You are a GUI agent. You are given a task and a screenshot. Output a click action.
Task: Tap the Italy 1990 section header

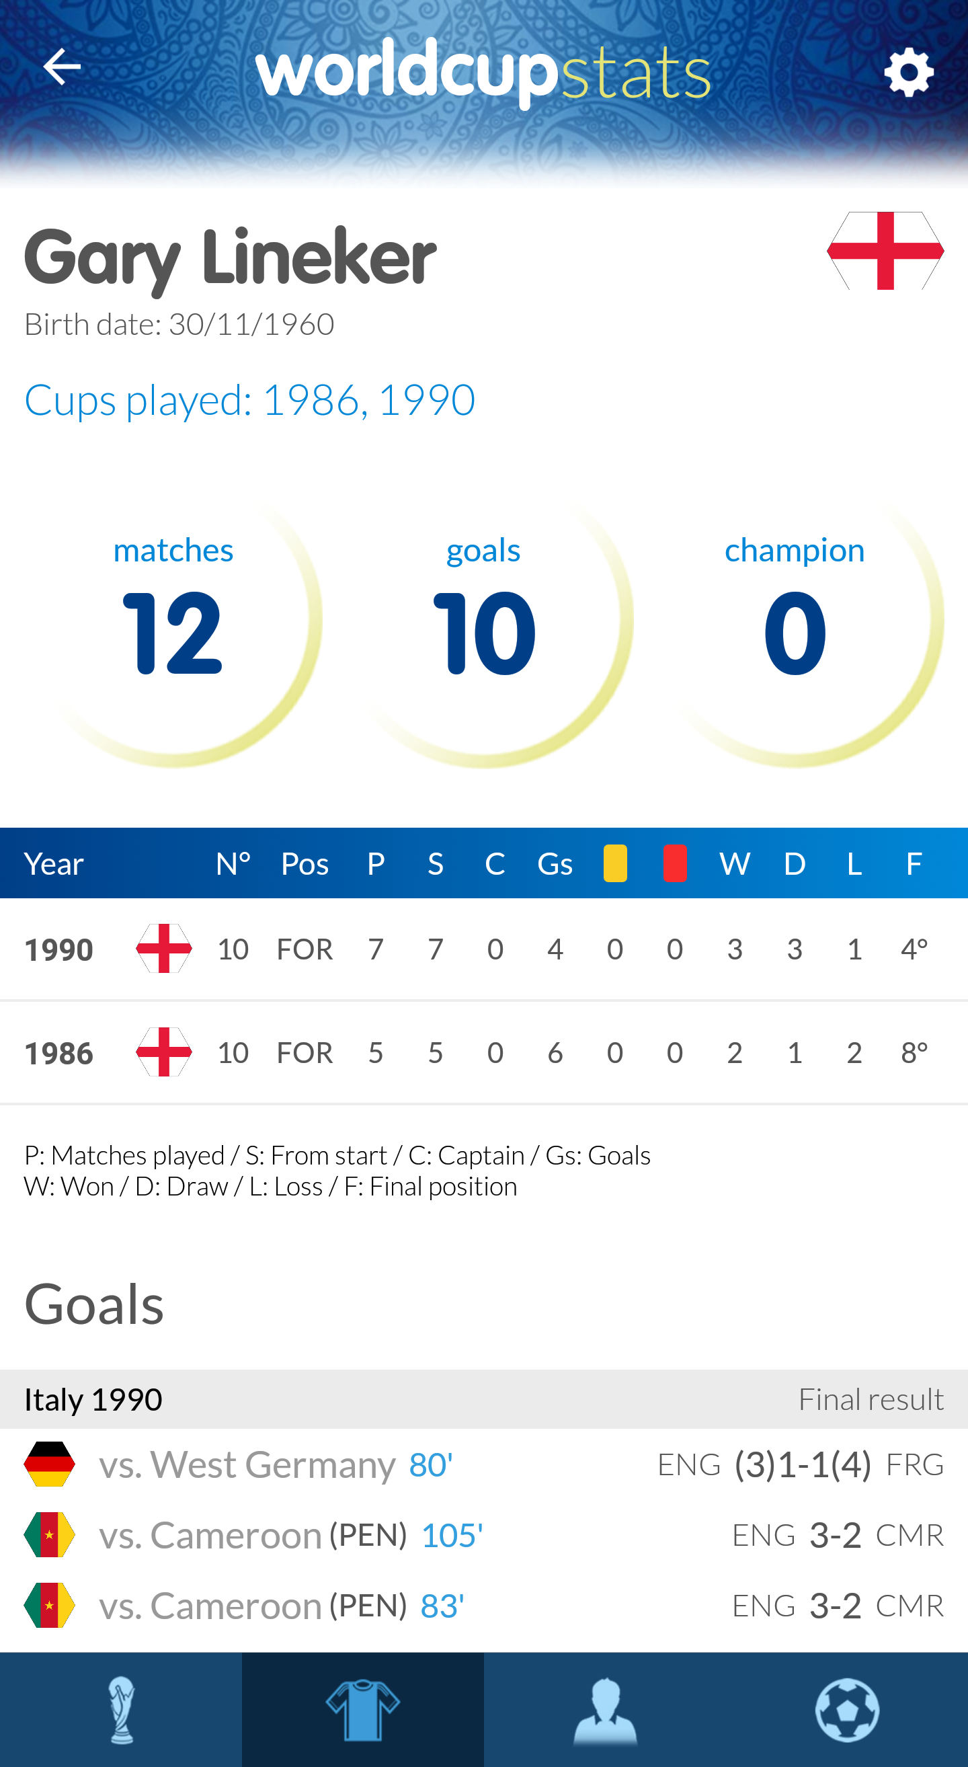coord(93,1399)
